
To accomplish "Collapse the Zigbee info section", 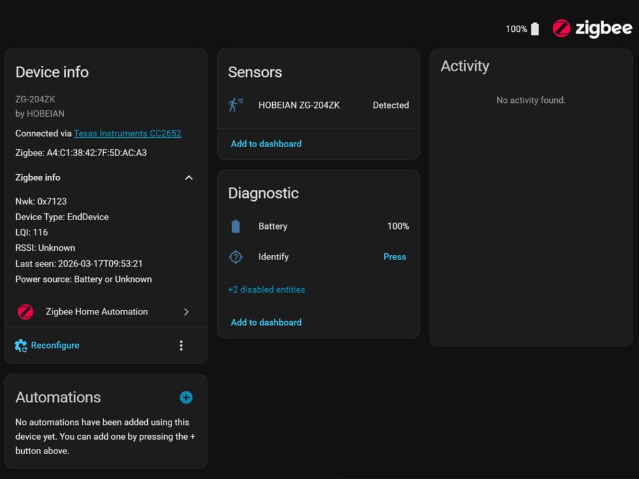I will [x=188, y=178].
